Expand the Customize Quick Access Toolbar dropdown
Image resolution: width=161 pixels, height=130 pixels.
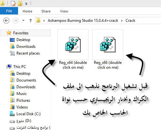click(x=26, y=4)
